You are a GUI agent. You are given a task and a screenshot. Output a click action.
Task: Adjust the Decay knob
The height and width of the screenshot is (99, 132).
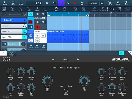[x=47, y=81]
